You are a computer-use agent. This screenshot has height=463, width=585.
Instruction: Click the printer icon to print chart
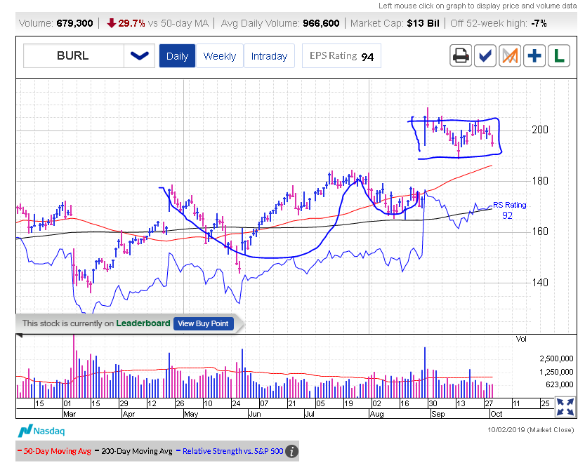click(461, 55)
